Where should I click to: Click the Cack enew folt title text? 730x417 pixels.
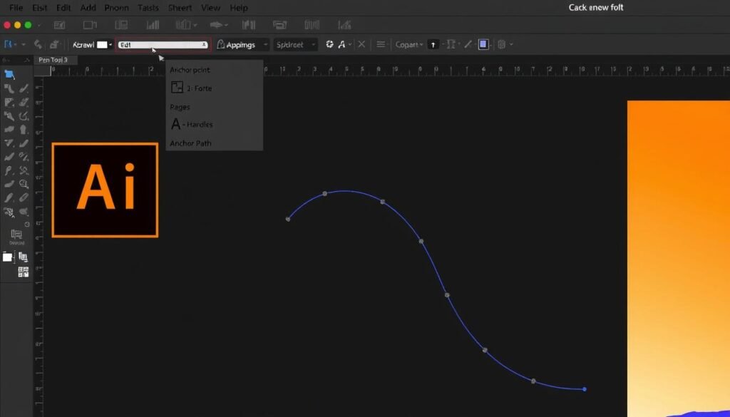596,7
